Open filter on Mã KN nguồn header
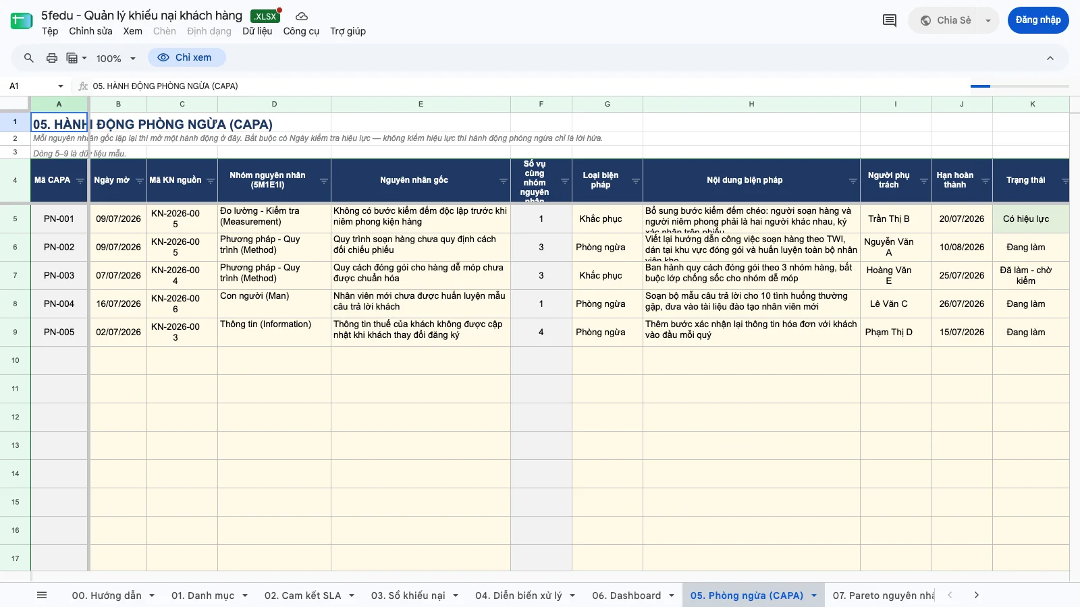This screenshot has width=1080, height=607. (x=211, y=181)
